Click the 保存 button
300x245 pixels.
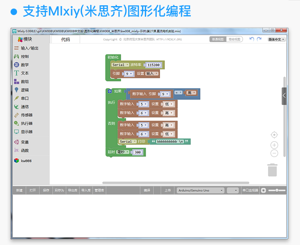click(46, 190)
